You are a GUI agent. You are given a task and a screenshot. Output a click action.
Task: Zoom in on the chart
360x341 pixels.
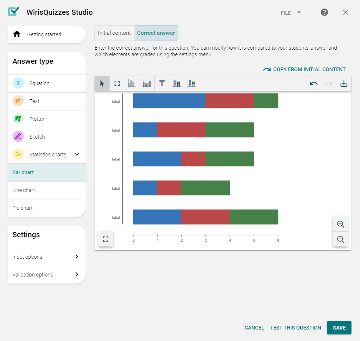(x=340, y=224)
